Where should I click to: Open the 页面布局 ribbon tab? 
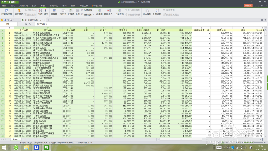pyautogui.click(x=24, y=6)
